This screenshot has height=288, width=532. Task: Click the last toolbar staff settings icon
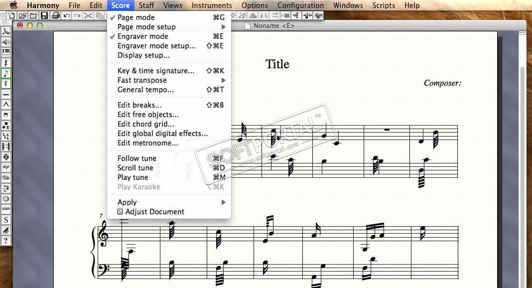coord(318,15)
